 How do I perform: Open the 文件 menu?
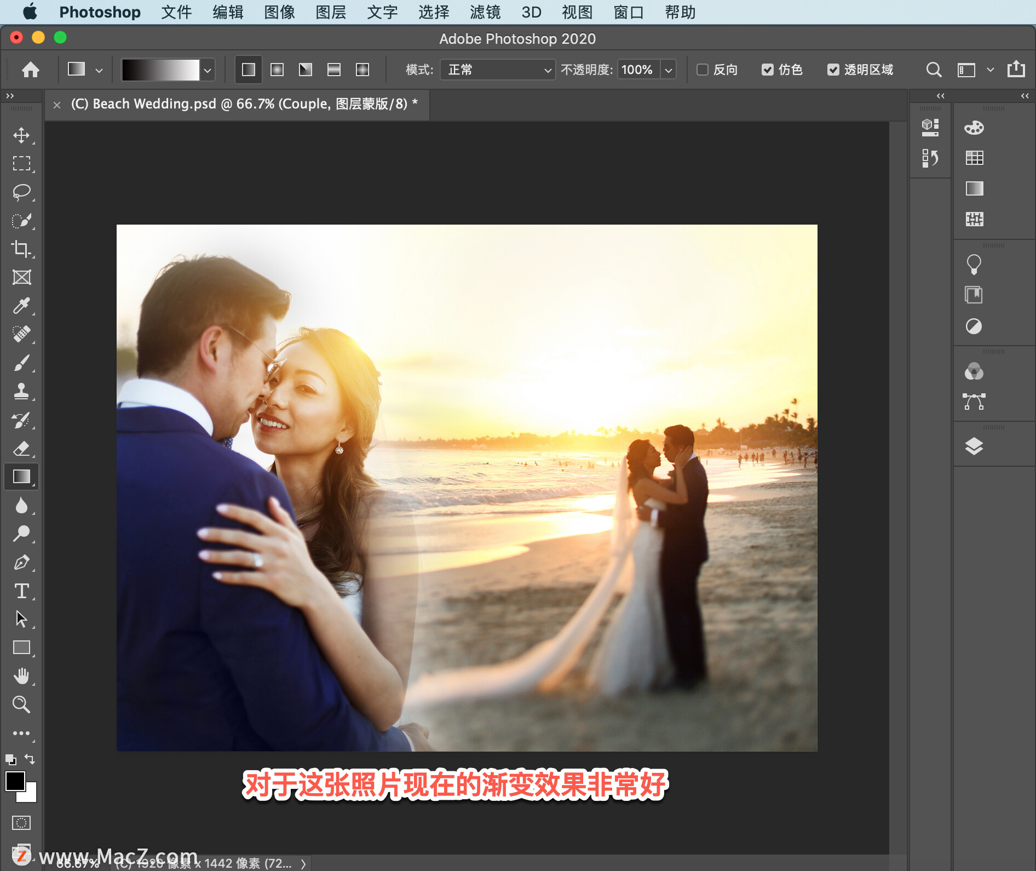pyautogui.click(x=176, y=12)
